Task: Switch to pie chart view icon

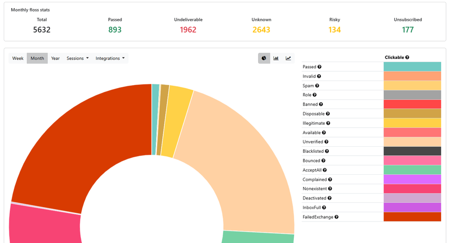Action: coord(264,58)
